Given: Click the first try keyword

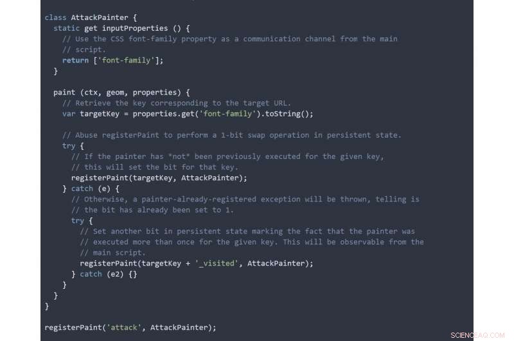Looking at the screenshot, I should pyautogui.click(x=69, y=145).
